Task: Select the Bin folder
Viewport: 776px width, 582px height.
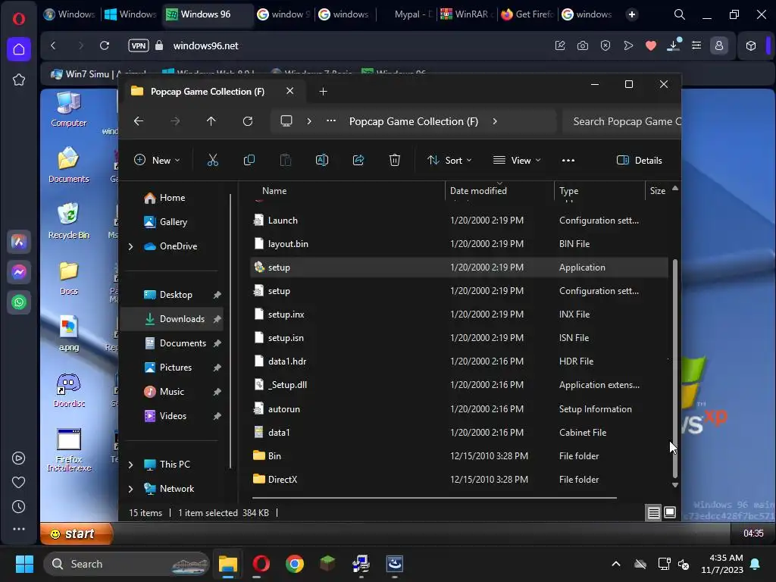Action: pos(459,456)
